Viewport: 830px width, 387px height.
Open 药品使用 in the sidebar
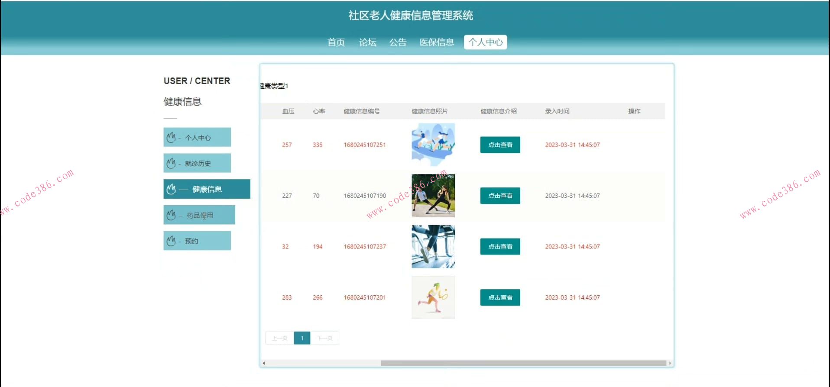pyautogui.click(x=199, y=215)
